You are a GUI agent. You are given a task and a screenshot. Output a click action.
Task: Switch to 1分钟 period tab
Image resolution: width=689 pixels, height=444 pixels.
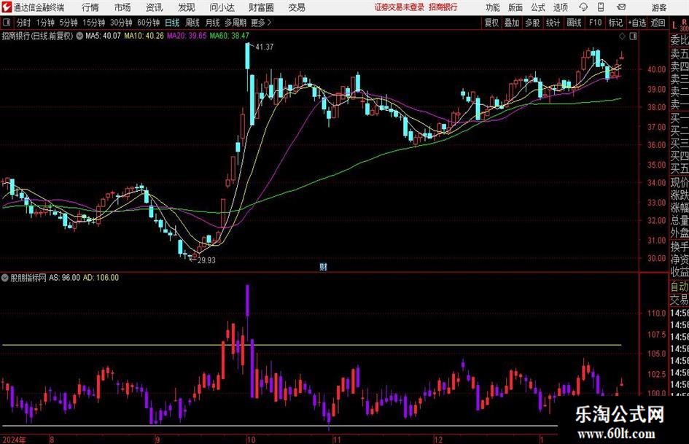pyautogui.click(x=45, y=23)
